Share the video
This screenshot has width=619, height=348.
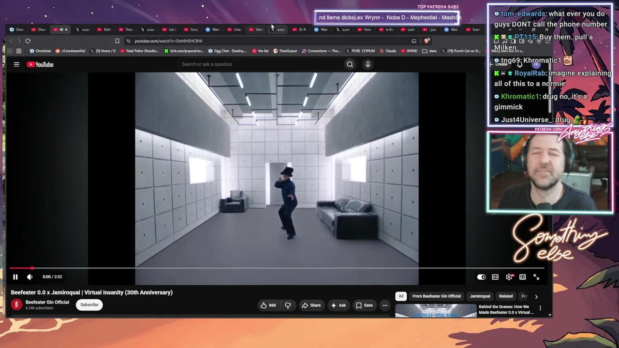pyautogui.click(x=311, y=305)
